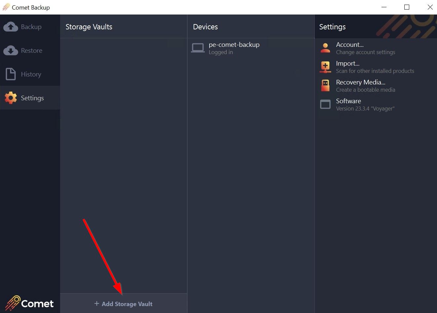The height and width of the screenshot is (313, 437).
Task: Open the Backup section label
Action: [31, 27]
